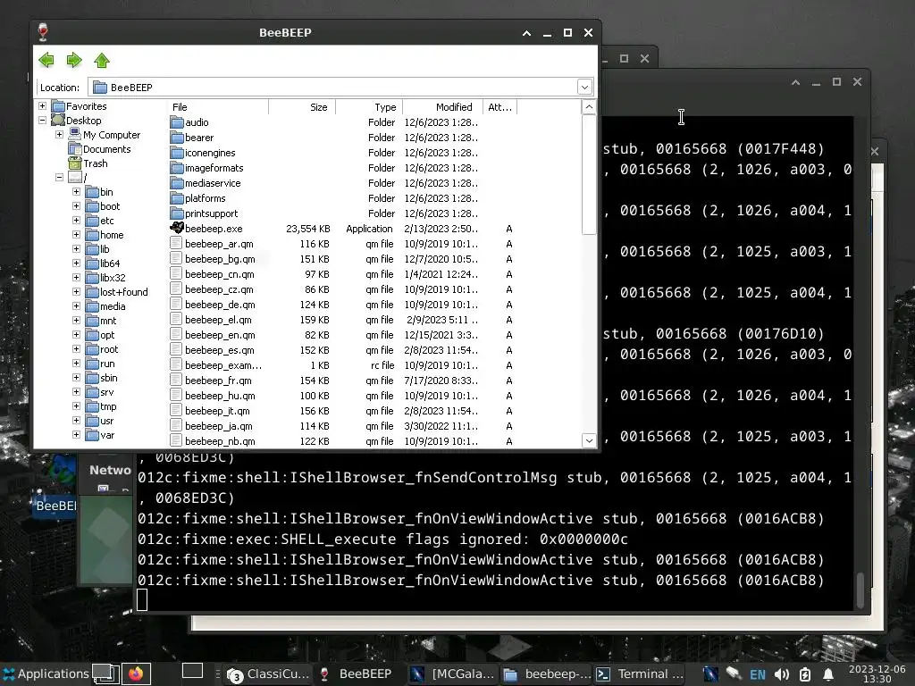Select file beebeep_fr.qm
The height and width of the screenshot is (686, 915).
coord(218,381)
